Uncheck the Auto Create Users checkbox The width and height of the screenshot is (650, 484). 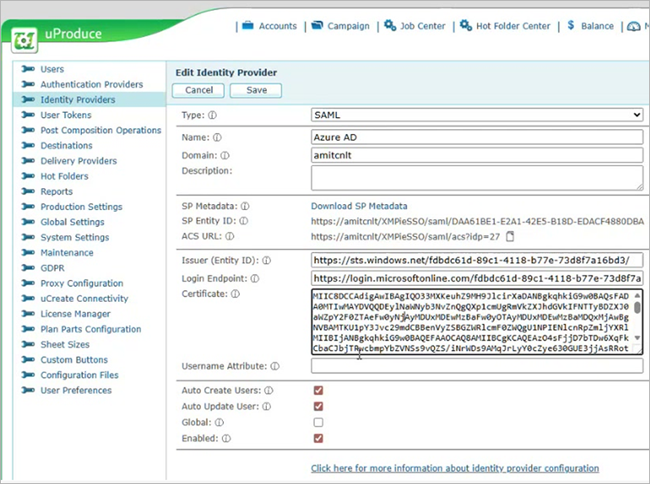(318, 390)
